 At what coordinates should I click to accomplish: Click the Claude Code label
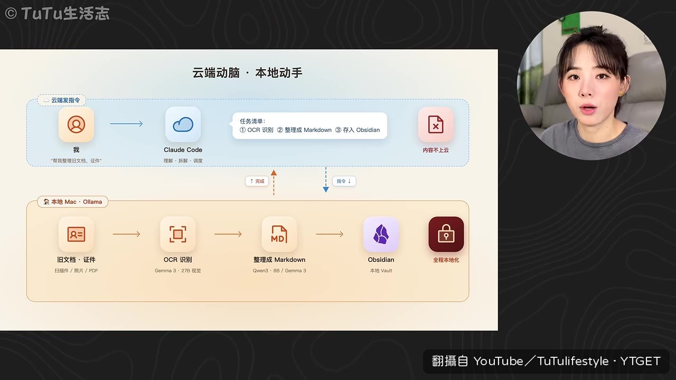183,150
